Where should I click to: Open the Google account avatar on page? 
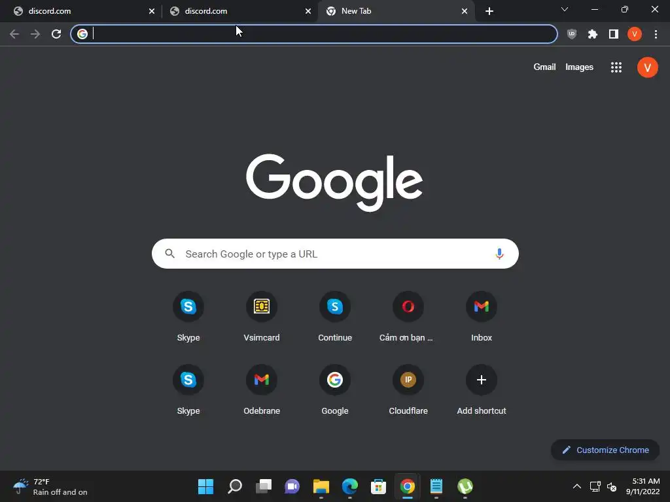coord(647,67)
